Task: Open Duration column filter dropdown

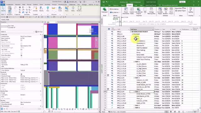Action: (x=161, y=30)
